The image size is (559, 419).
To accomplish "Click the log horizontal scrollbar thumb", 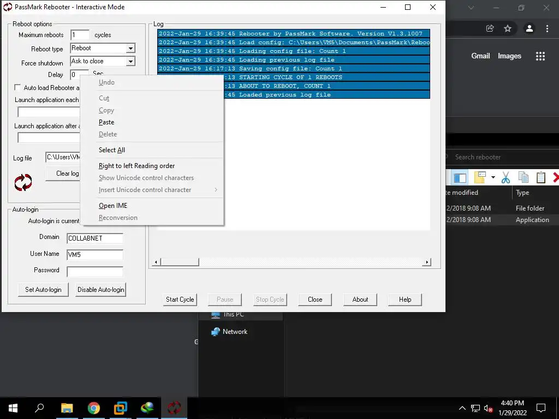I will coord(180,262).
